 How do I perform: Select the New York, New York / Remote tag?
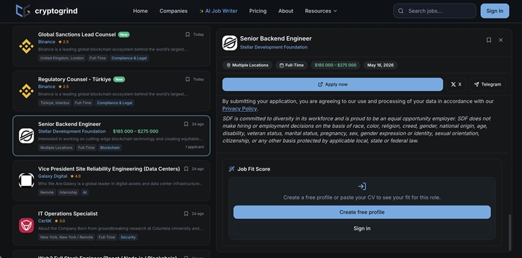coord(67,237)
